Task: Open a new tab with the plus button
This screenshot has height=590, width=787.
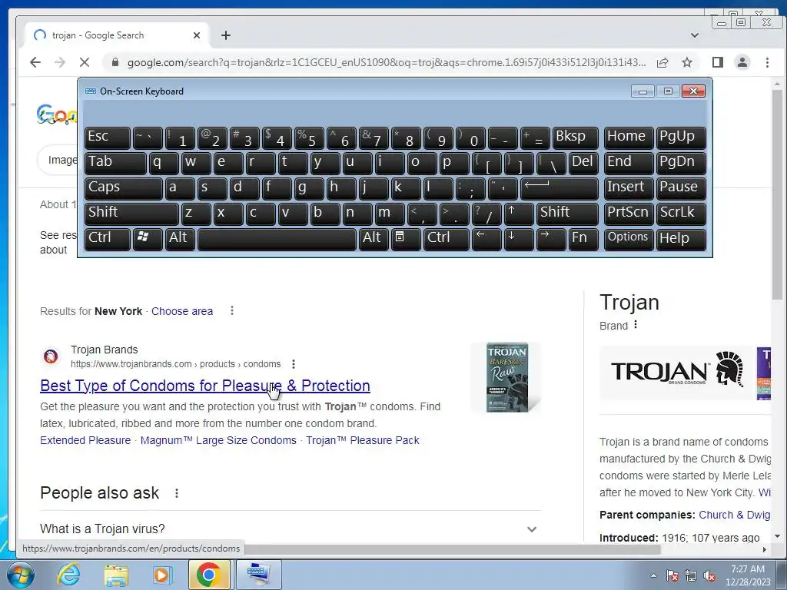Action: click(x=226, y=35)
